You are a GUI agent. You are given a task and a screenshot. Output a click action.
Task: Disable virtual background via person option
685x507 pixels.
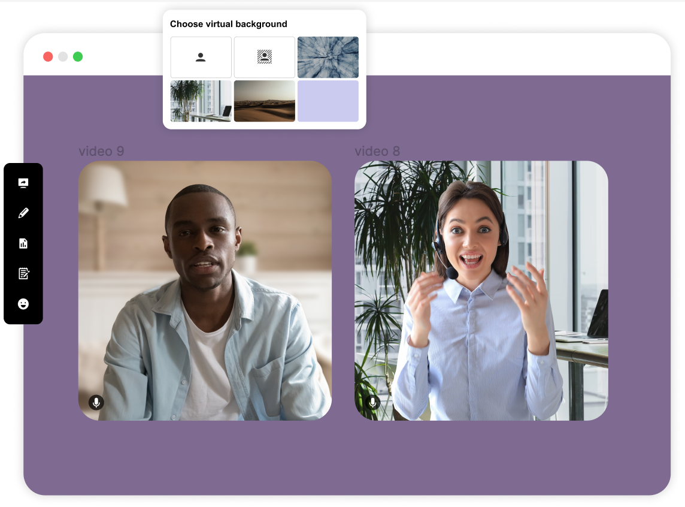click(x=201, y=57)
